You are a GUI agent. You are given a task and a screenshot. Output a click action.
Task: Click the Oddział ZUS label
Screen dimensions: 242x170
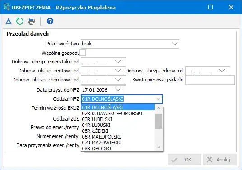point(66,119)
